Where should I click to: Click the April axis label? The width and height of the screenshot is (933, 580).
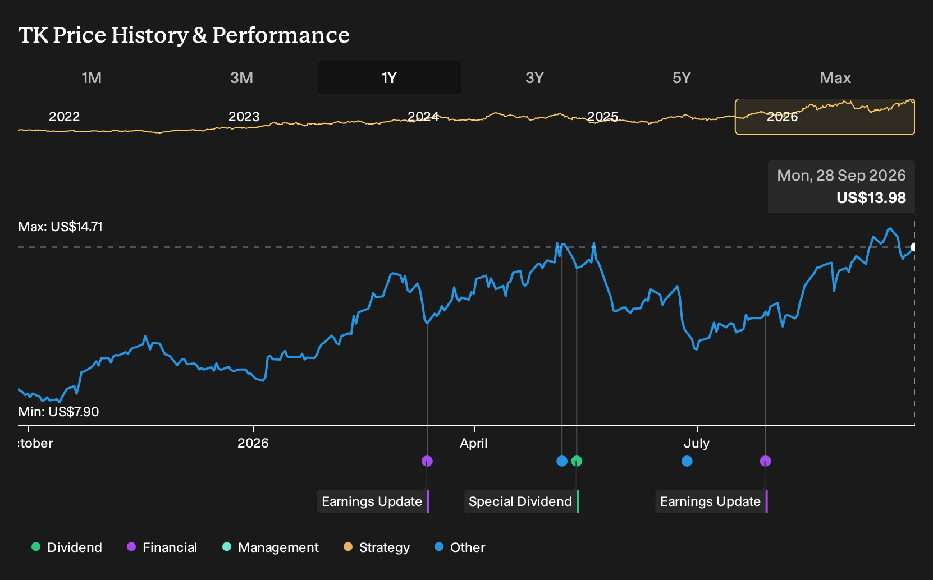pos(474,443)
